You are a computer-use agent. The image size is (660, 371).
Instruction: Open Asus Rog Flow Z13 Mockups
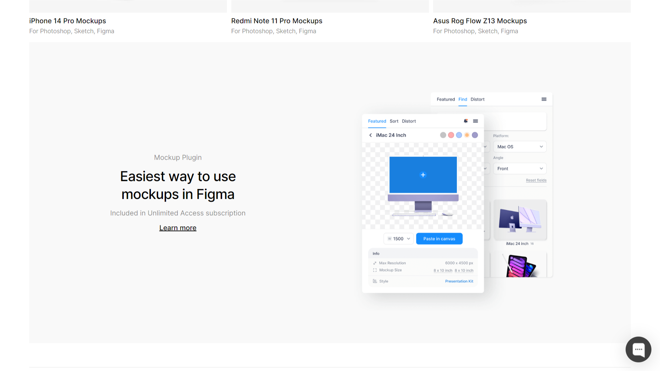click(480, 21)
